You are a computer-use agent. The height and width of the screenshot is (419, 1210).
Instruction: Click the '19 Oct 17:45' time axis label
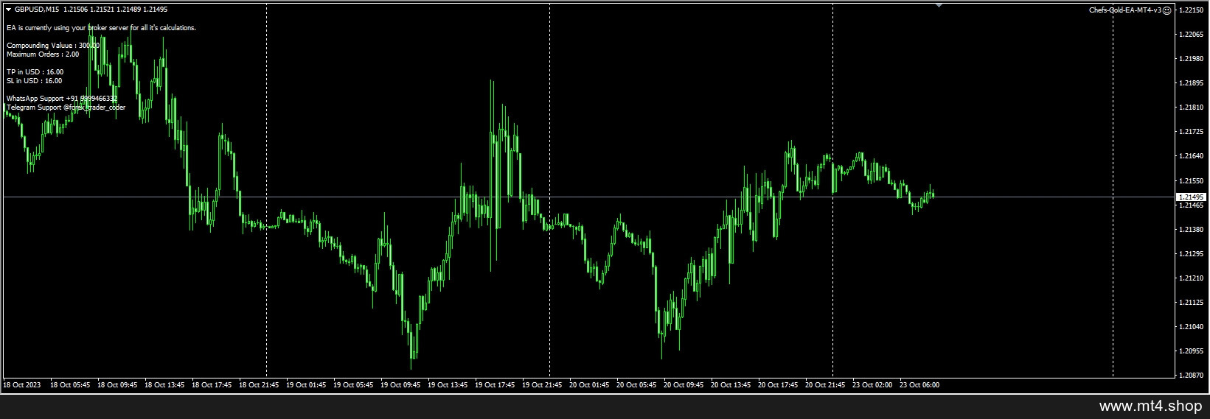pos(495,384)
